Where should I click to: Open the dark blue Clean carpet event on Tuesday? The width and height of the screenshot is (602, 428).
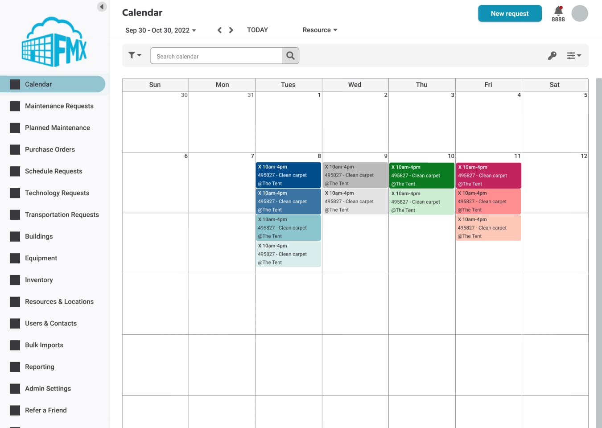coord(288,175)
